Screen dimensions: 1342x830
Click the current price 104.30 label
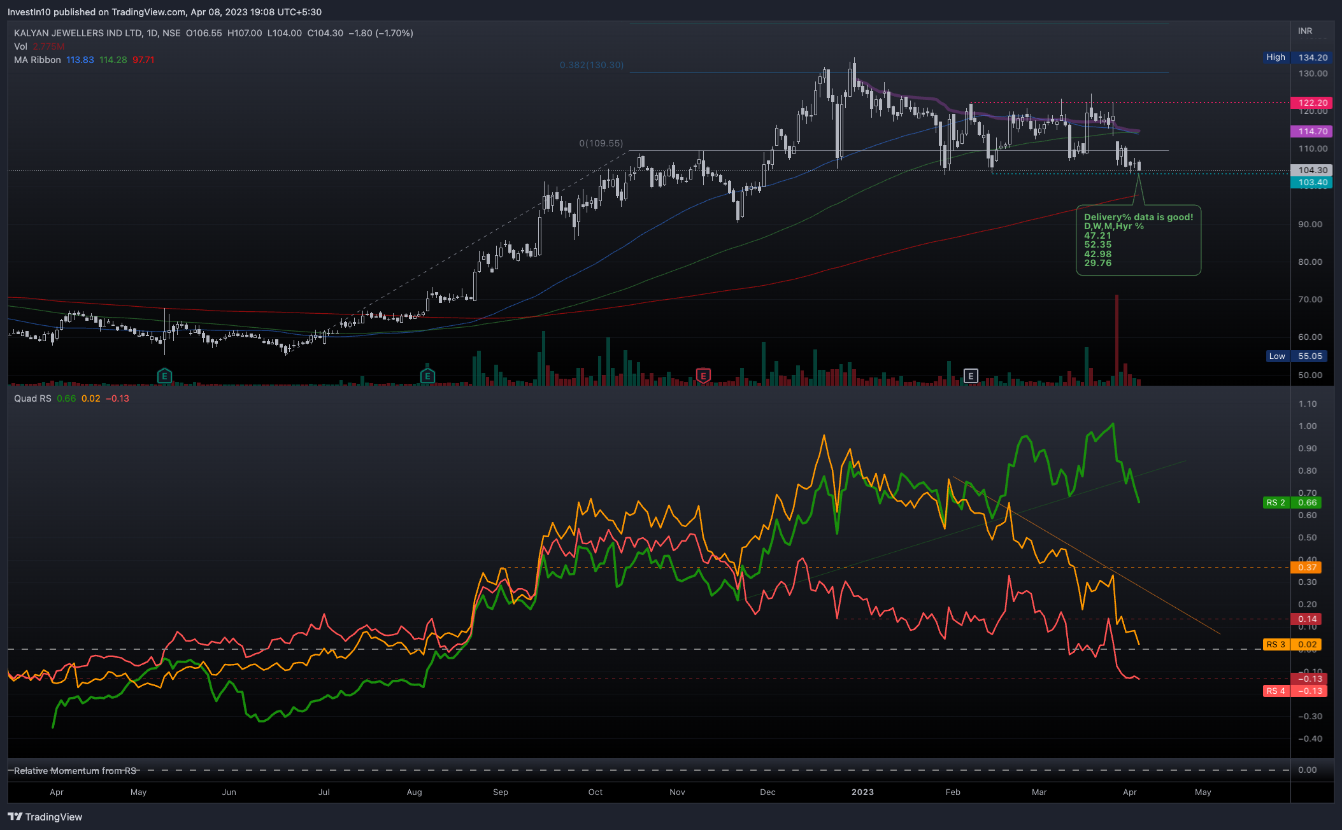1312,170
